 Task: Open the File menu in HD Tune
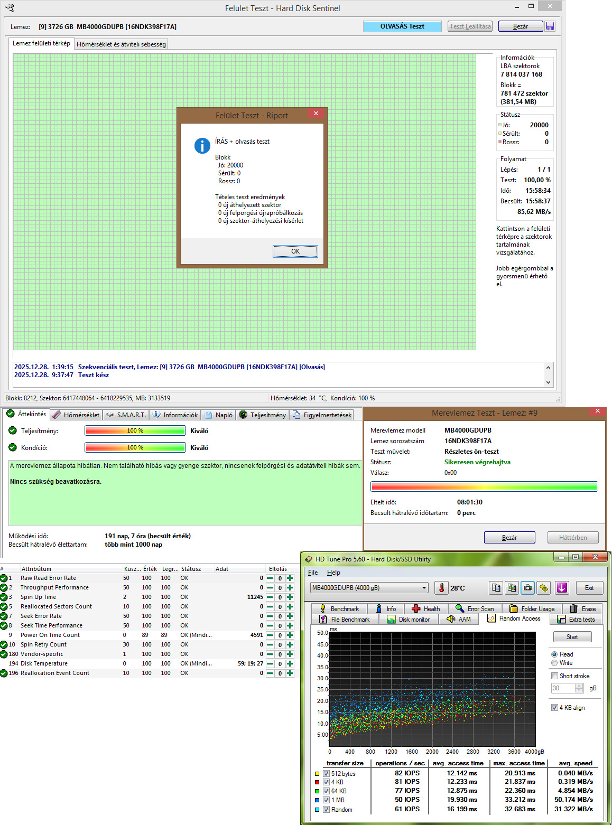coord(313,573)
